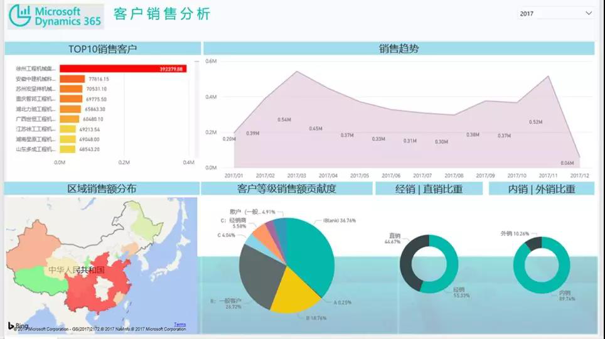Click the 2017/11 data point labeled 0.52M
This screenshot has width=605, height=339.
coord(549,77)
